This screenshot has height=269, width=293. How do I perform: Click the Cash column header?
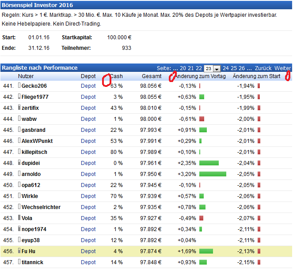116,76
